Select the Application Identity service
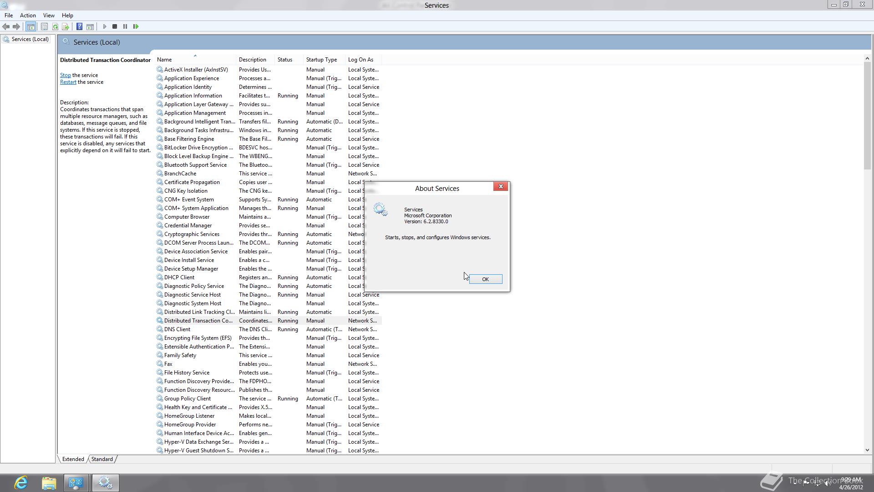 pyautogui.click(x=269, y=87)
